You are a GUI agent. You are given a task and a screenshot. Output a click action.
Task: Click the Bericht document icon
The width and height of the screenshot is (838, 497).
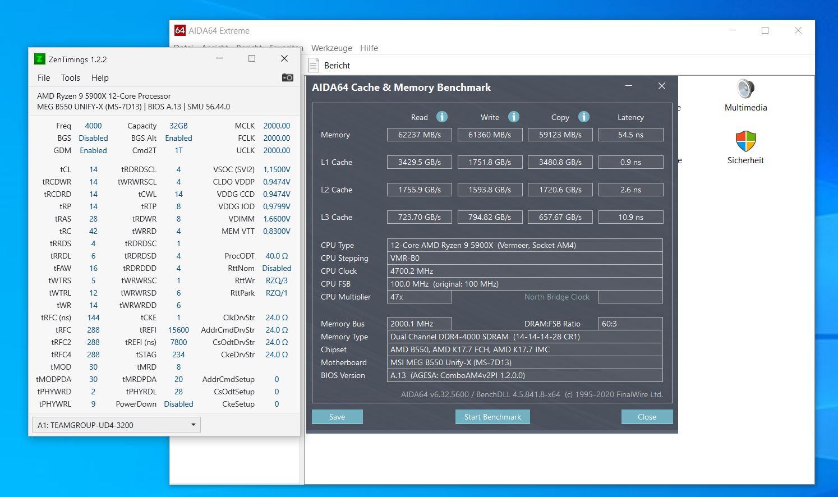pos(314,65)
